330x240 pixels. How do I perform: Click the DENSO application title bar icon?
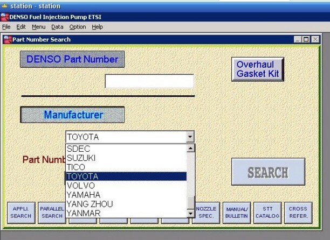pyautogui.click(x=5, y=17)
